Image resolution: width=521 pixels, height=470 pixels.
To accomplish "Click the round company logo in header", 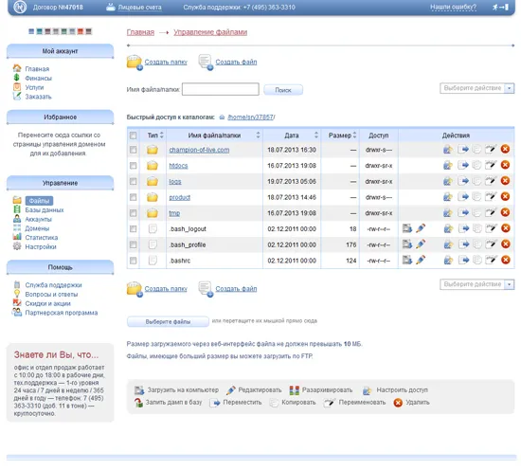I will tap(20, 7).
